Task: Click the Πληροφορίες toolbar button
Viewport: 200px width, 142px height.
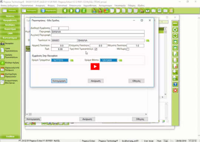Action: coord(49,11)
